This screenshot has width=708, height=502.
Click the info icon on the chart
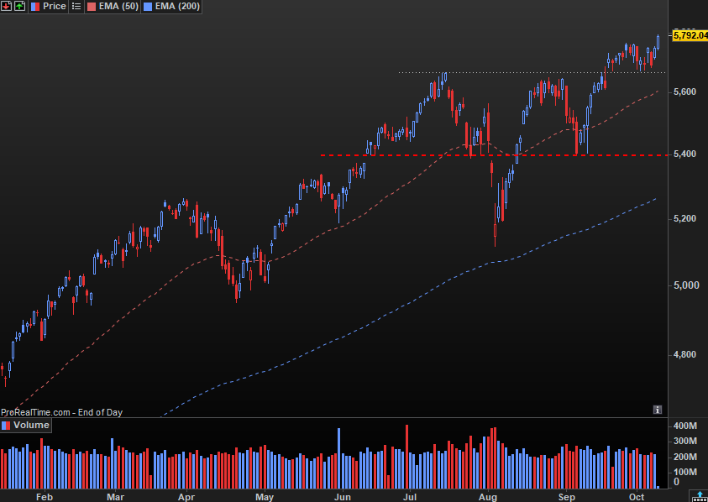tap(658, 410)
